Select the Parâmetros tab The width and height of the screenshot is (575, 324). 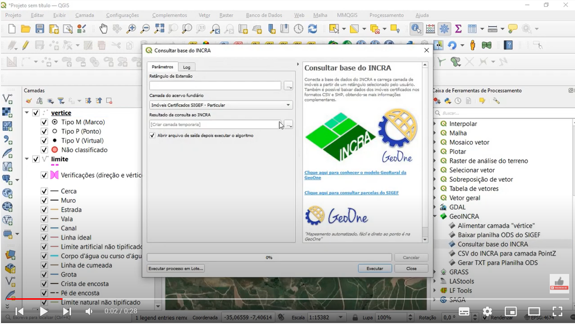(162, 67)
